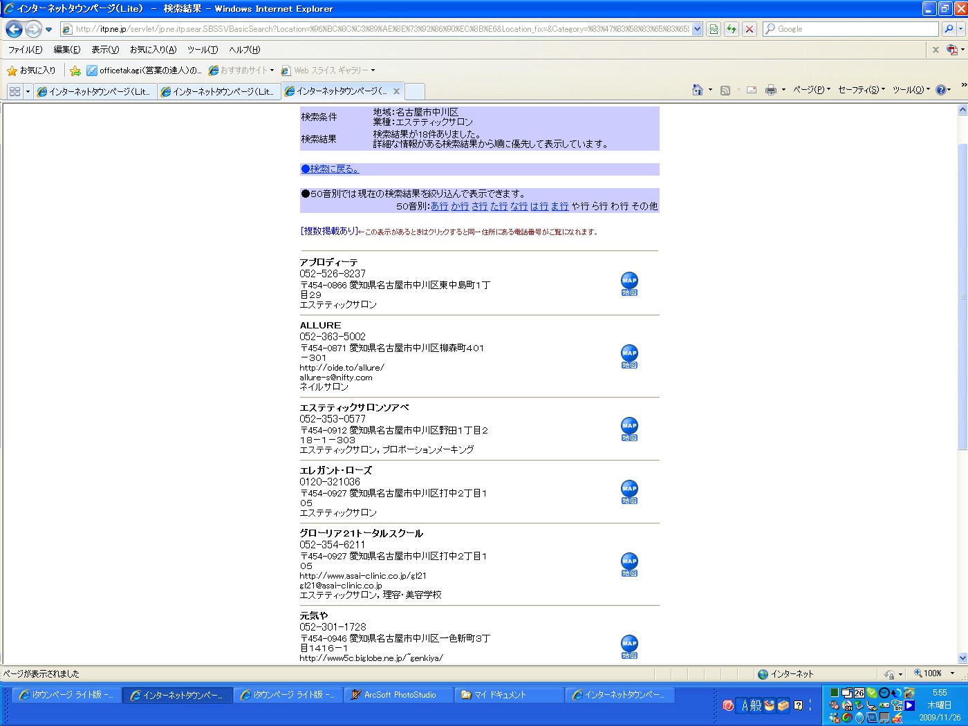The width and height of the screenshot is (968, 726).
Task: Click the vertical scrollbar down arrow
Action: pyautogui.click(x=962, y=658)
